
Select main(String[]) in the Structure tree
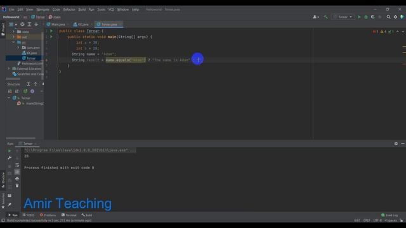(30, 103)
